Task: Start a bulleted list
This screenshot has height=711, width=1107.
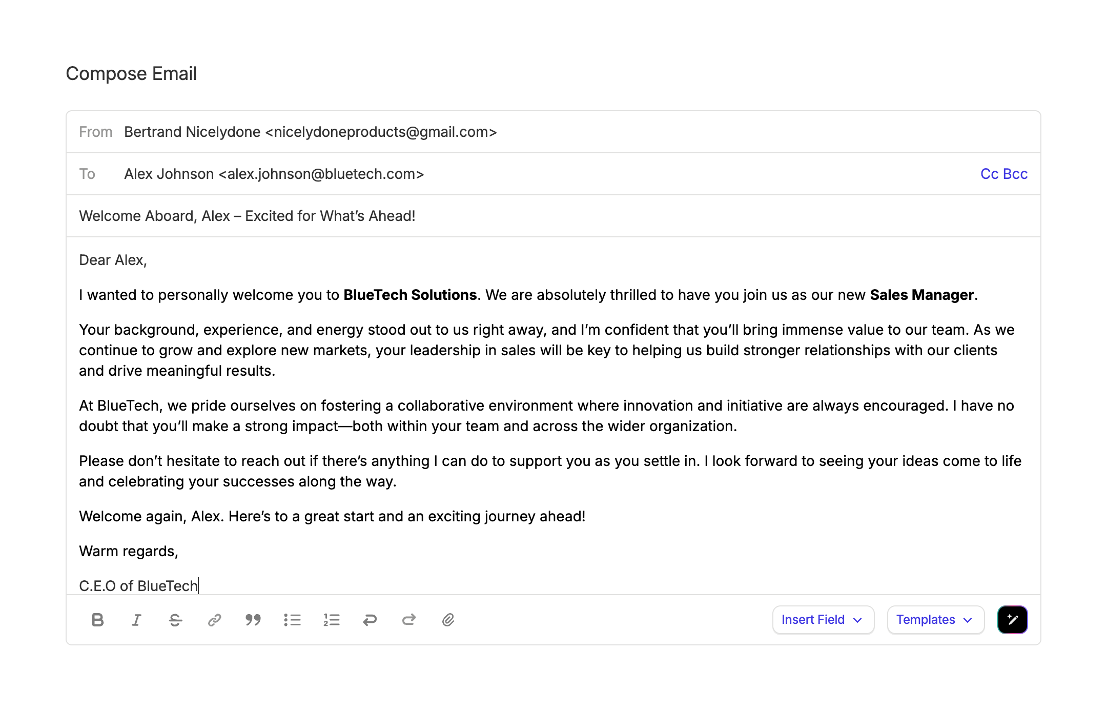Action: (x=292, y=620)
